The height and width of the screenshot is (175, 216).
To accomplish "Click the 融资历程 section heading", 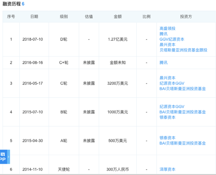I will [x=11, y=4].
